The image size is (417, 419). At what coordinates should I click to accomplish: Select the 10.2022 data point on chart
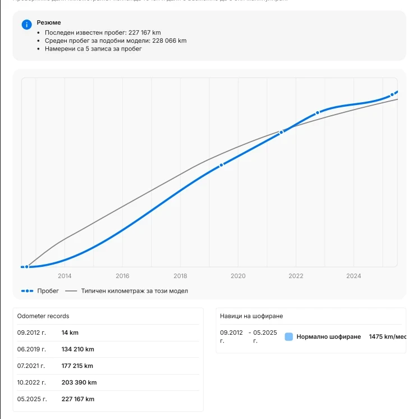[318, 113]
